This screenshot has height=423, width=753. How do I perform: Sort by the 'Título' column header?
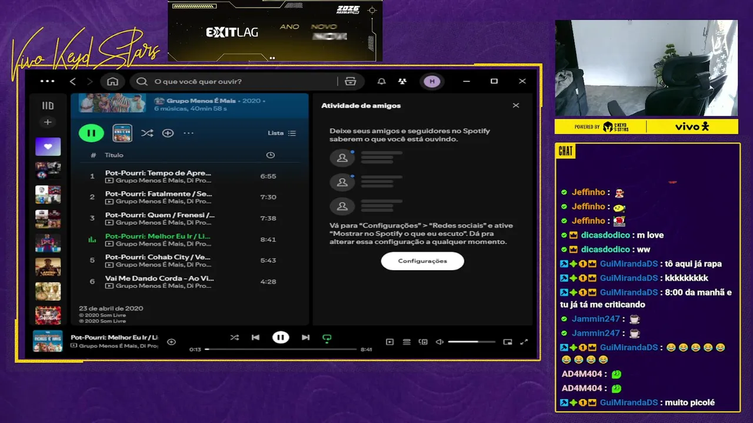point(114,155)
